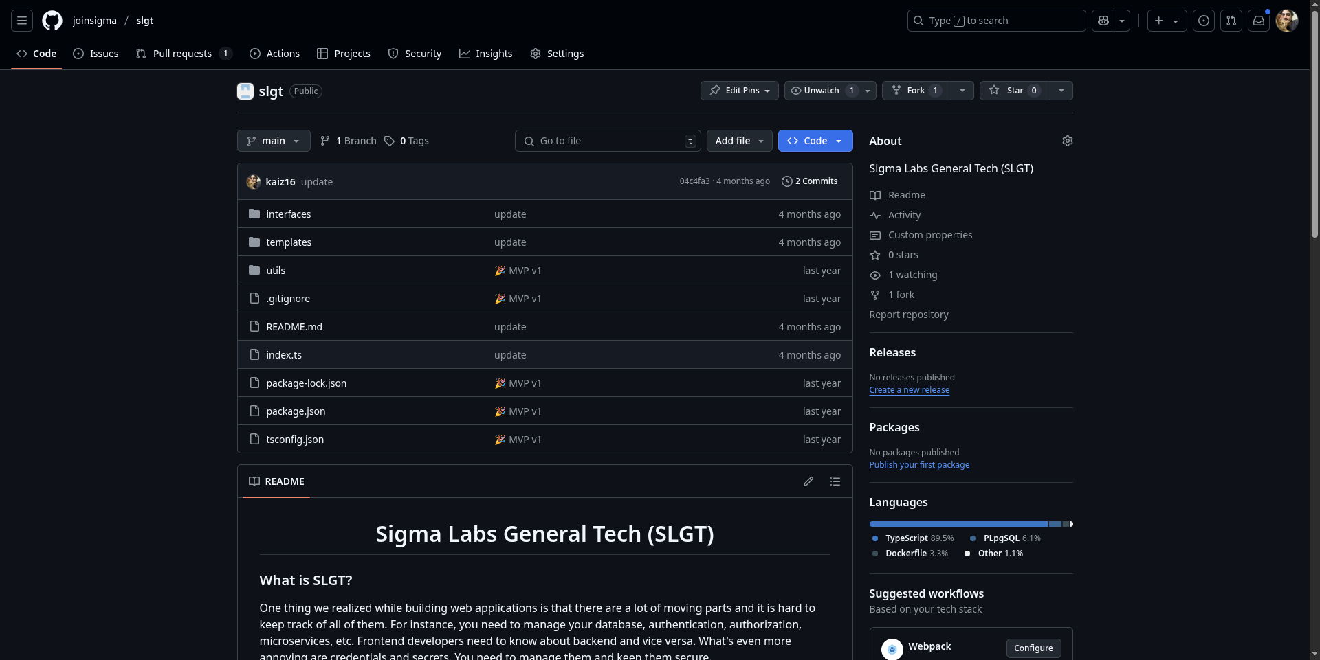Open the global navigation hamburger menu
1320x660 pixels.
point(22,21)
